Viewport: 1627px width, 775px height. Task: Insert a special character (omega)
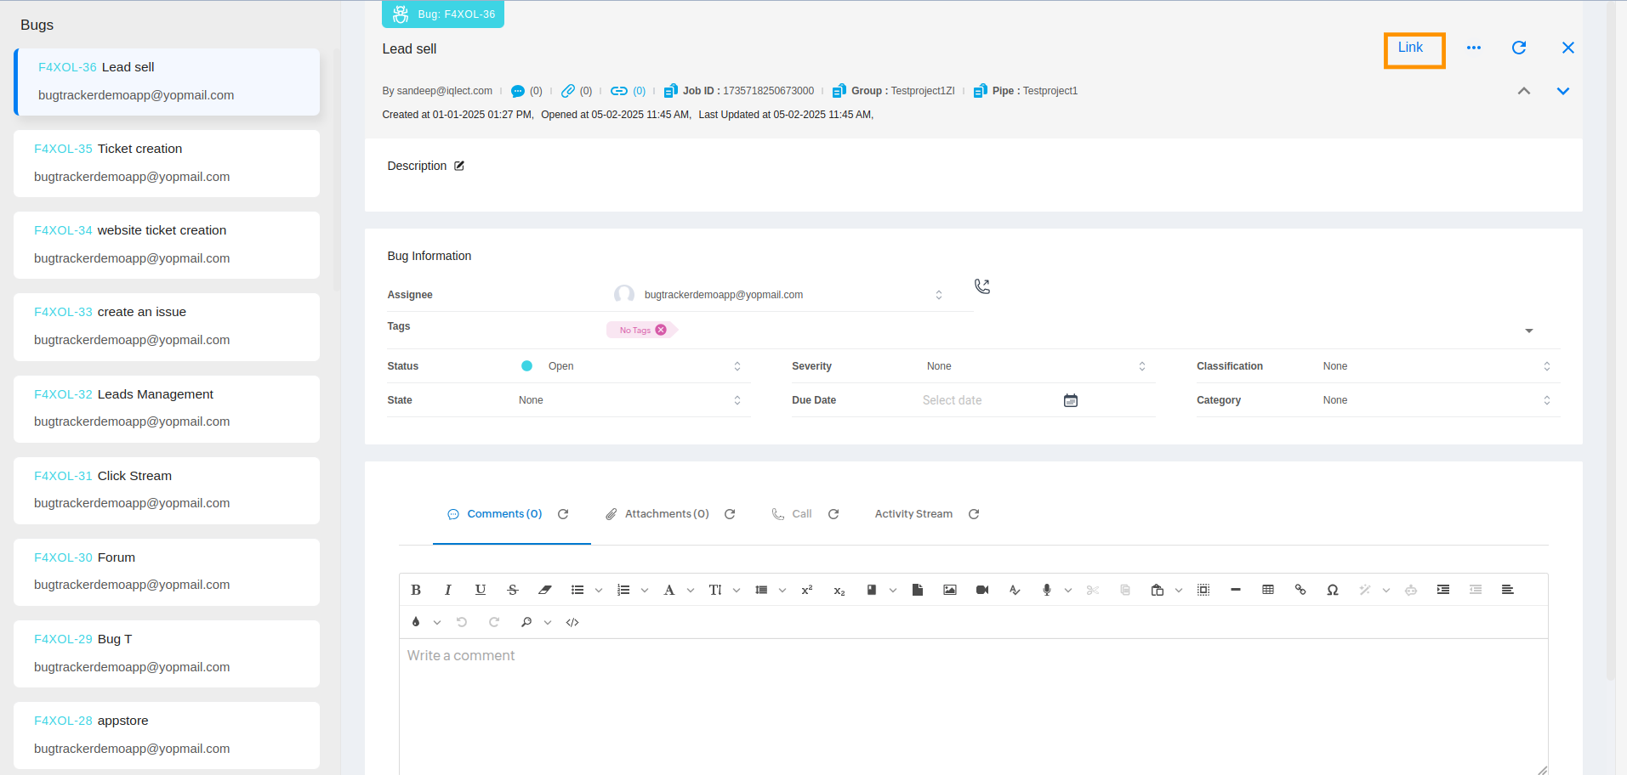click(1333, 590)
